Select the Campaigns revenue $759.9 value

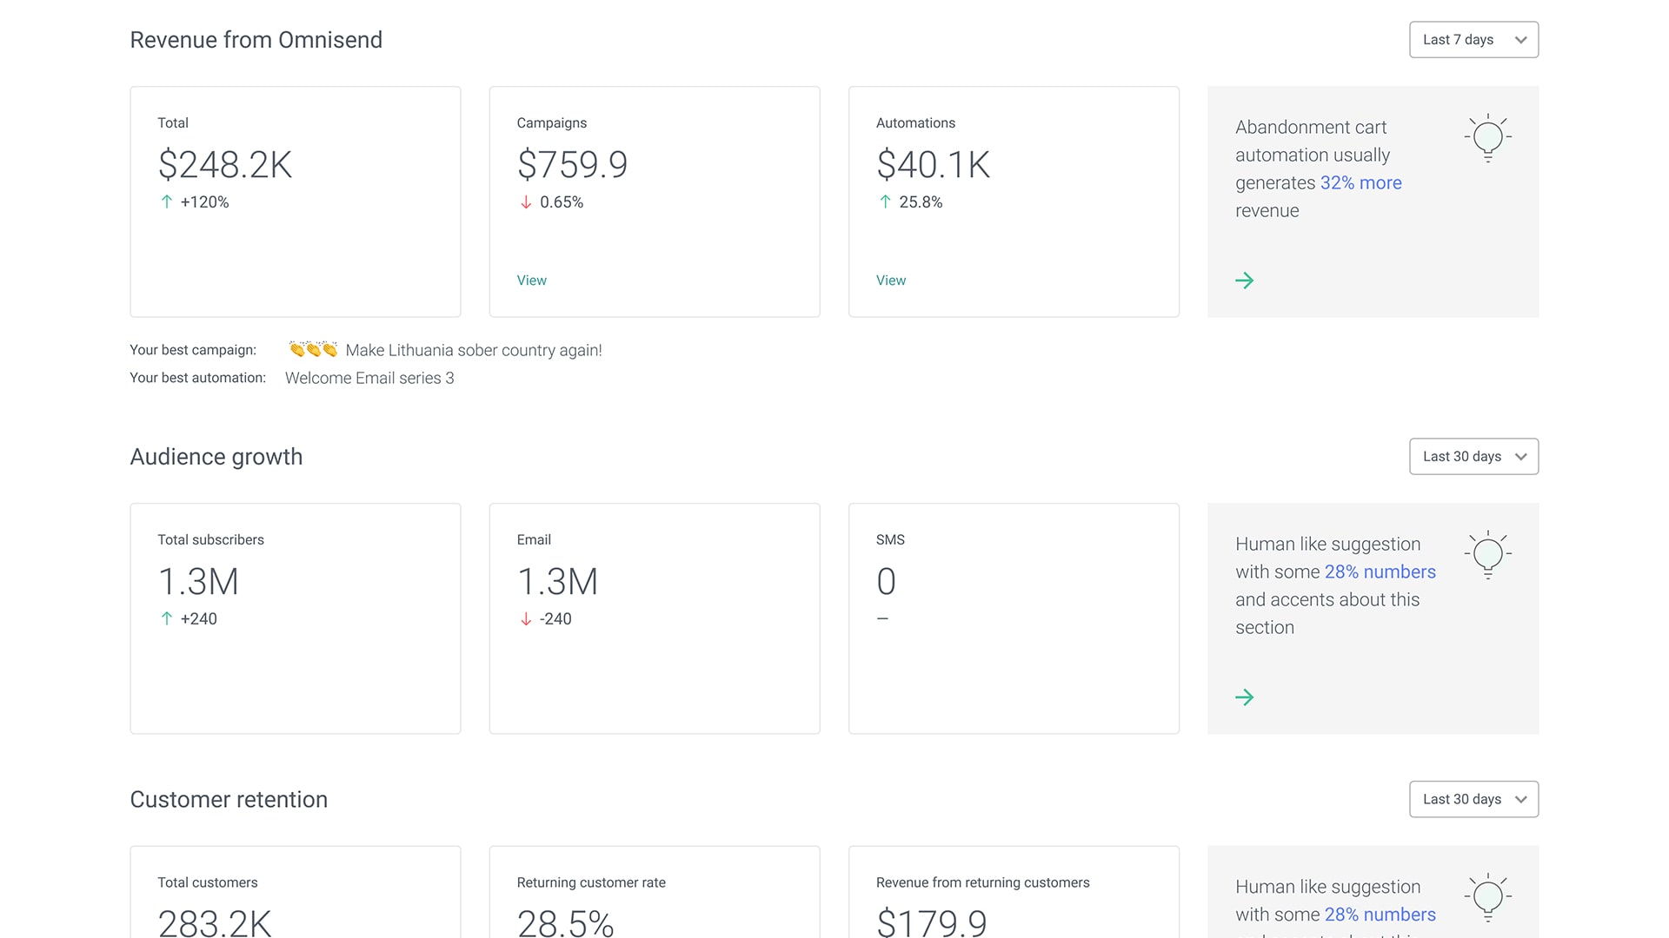pos(572,164)
